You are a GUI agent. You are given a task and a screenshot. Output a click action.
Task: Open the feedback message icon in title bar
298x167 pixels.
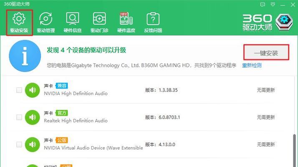pos(263,5)
